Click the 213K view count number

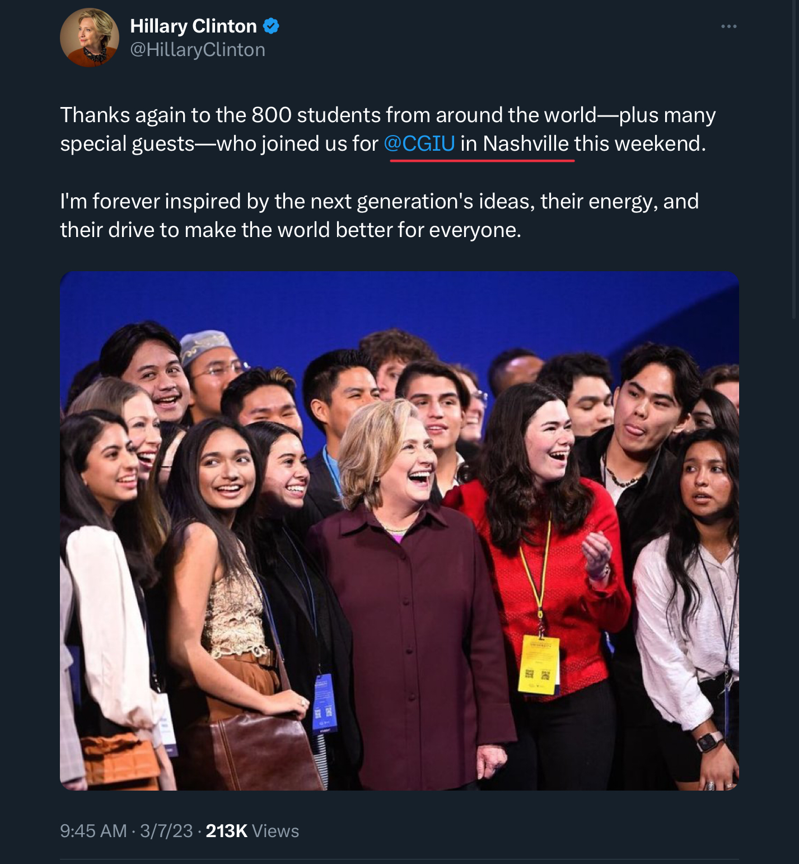(x=226, y=830)
